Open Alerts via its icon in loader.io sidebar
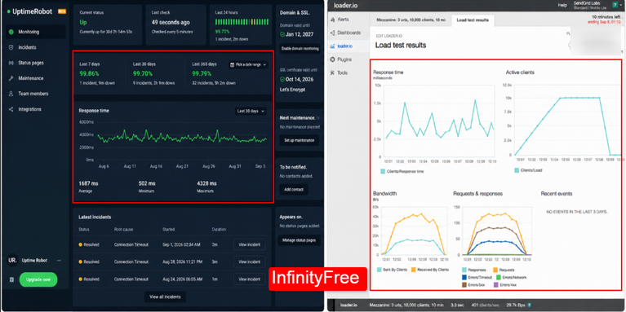 click(332, 20)
